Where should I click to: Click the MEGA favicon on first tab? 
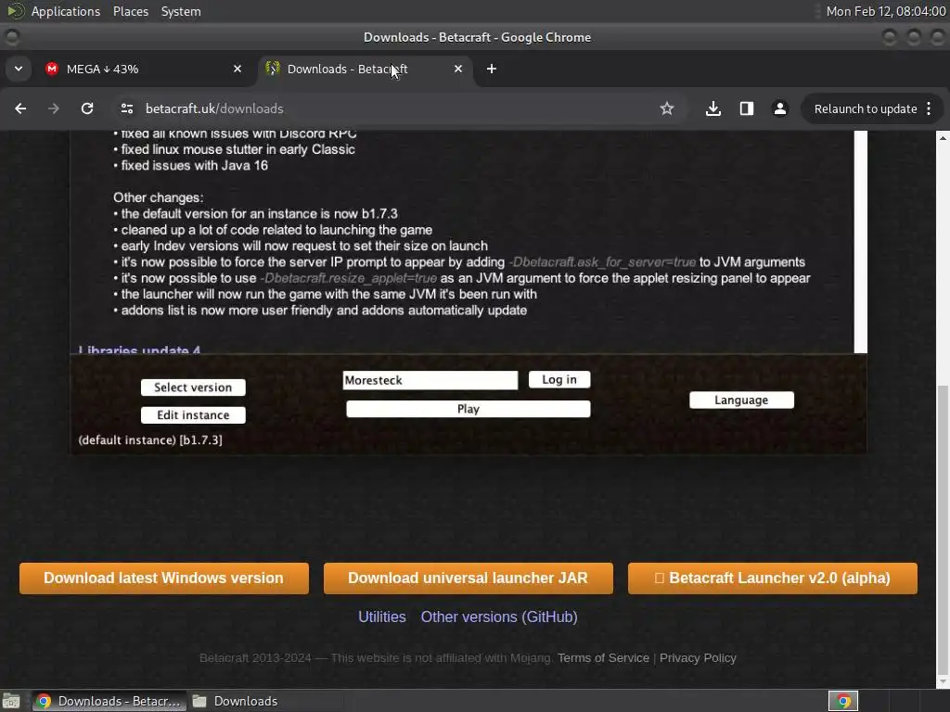(x=52, y=69)
